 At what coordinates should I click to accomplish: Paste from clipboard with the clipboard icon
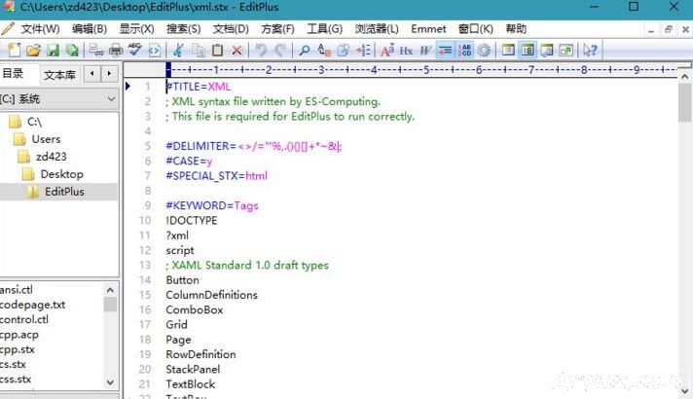click(x=217, y=50)
